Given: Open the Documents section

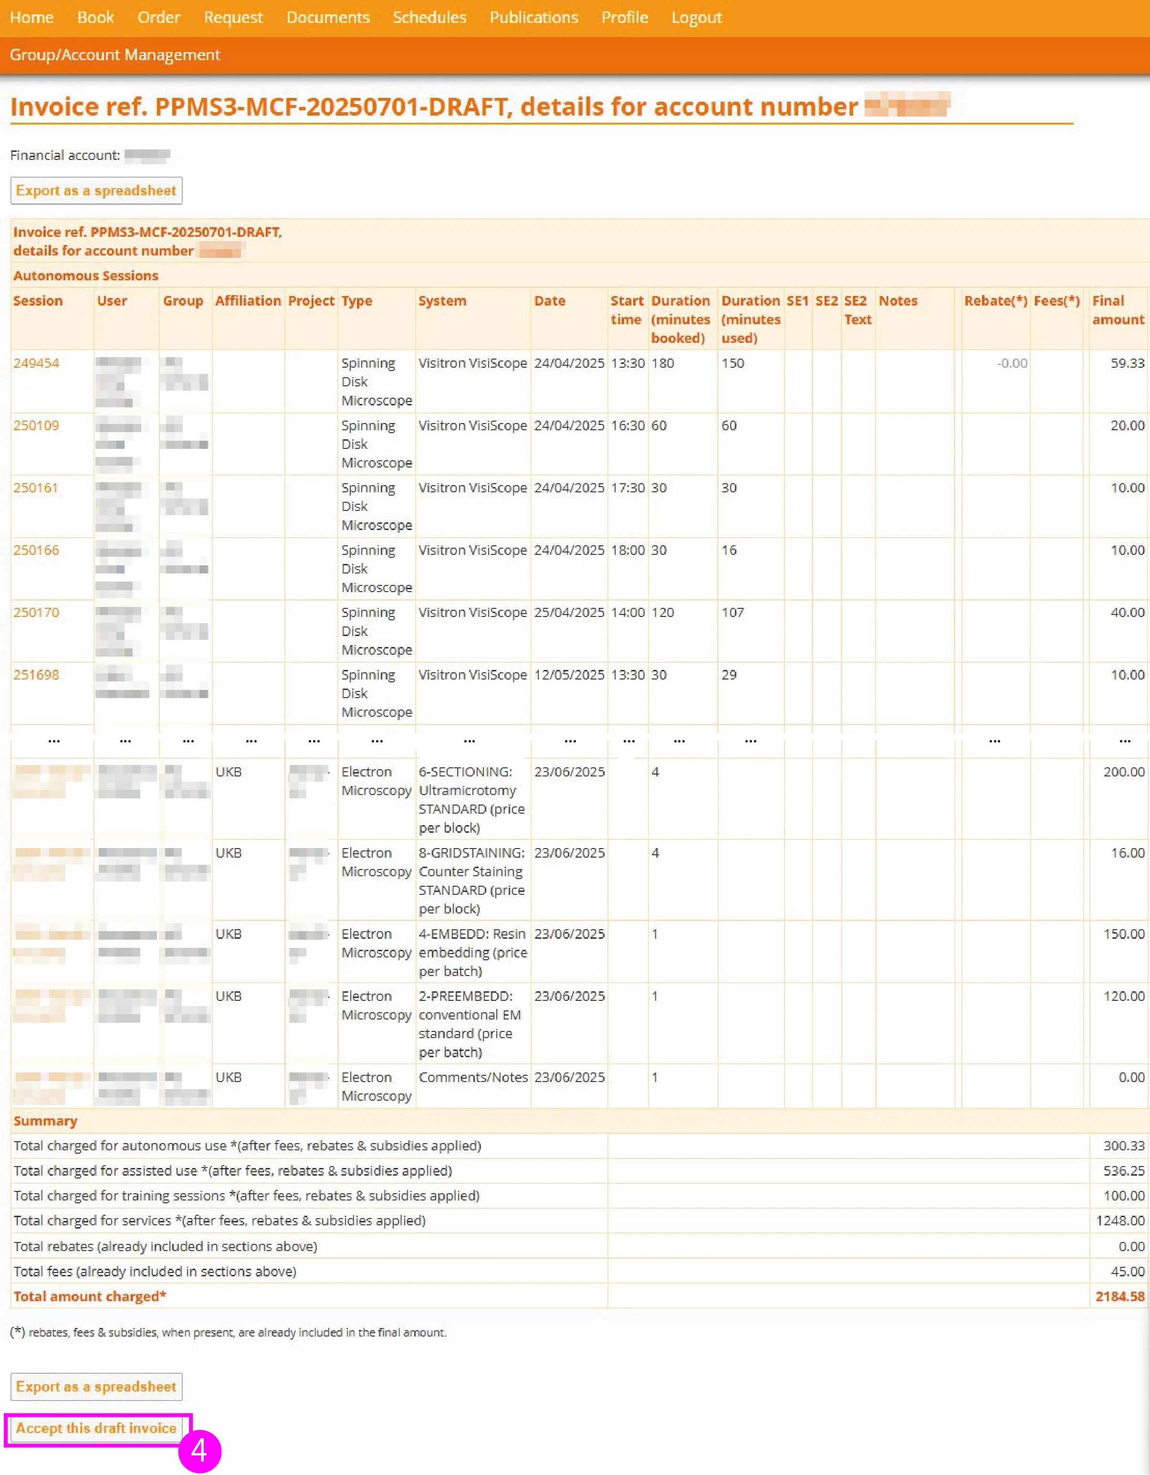Looking at the screenshot, I should click(x=327, y=17).
